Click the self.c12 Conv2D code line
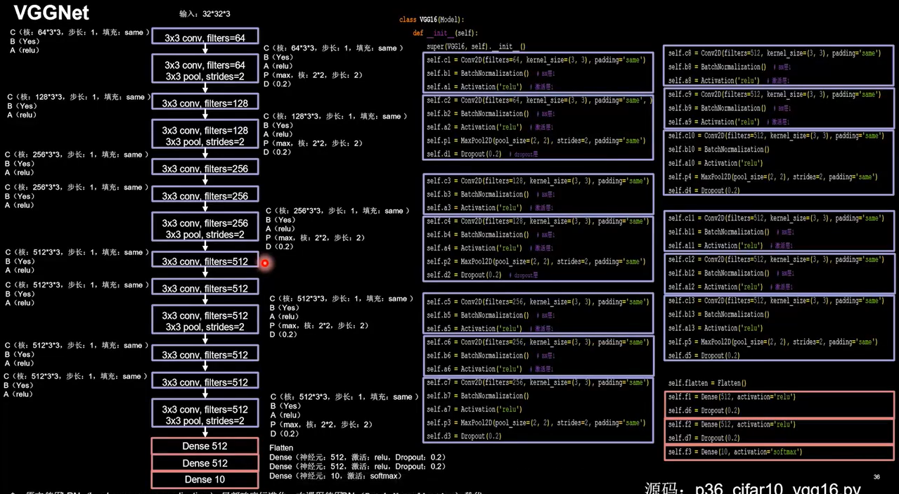 (776, 260)
